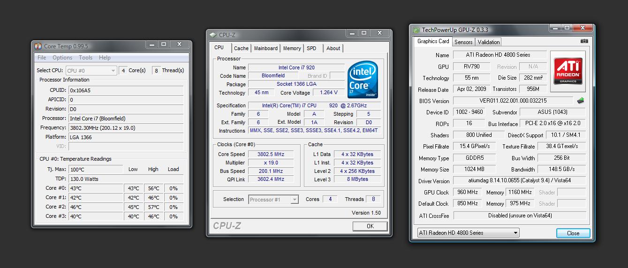Switch to the SPD tab in CPU-Z

311,48
